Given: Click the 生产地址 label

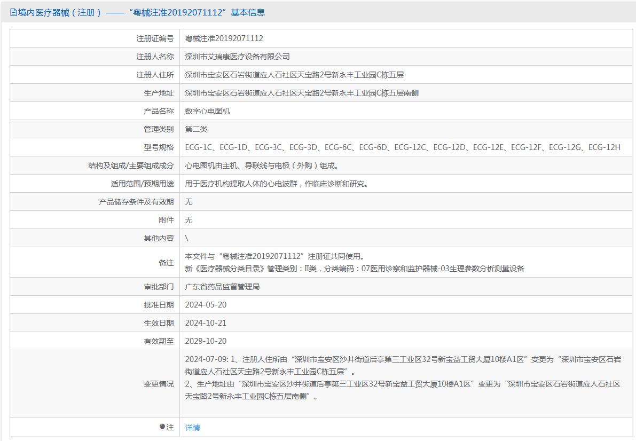Looking at the screenshot, I should point(159,93).
